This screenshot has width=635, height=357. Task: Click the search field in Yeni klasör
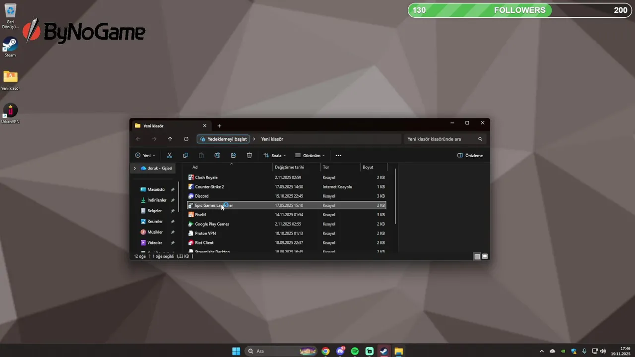pos(445,139)
